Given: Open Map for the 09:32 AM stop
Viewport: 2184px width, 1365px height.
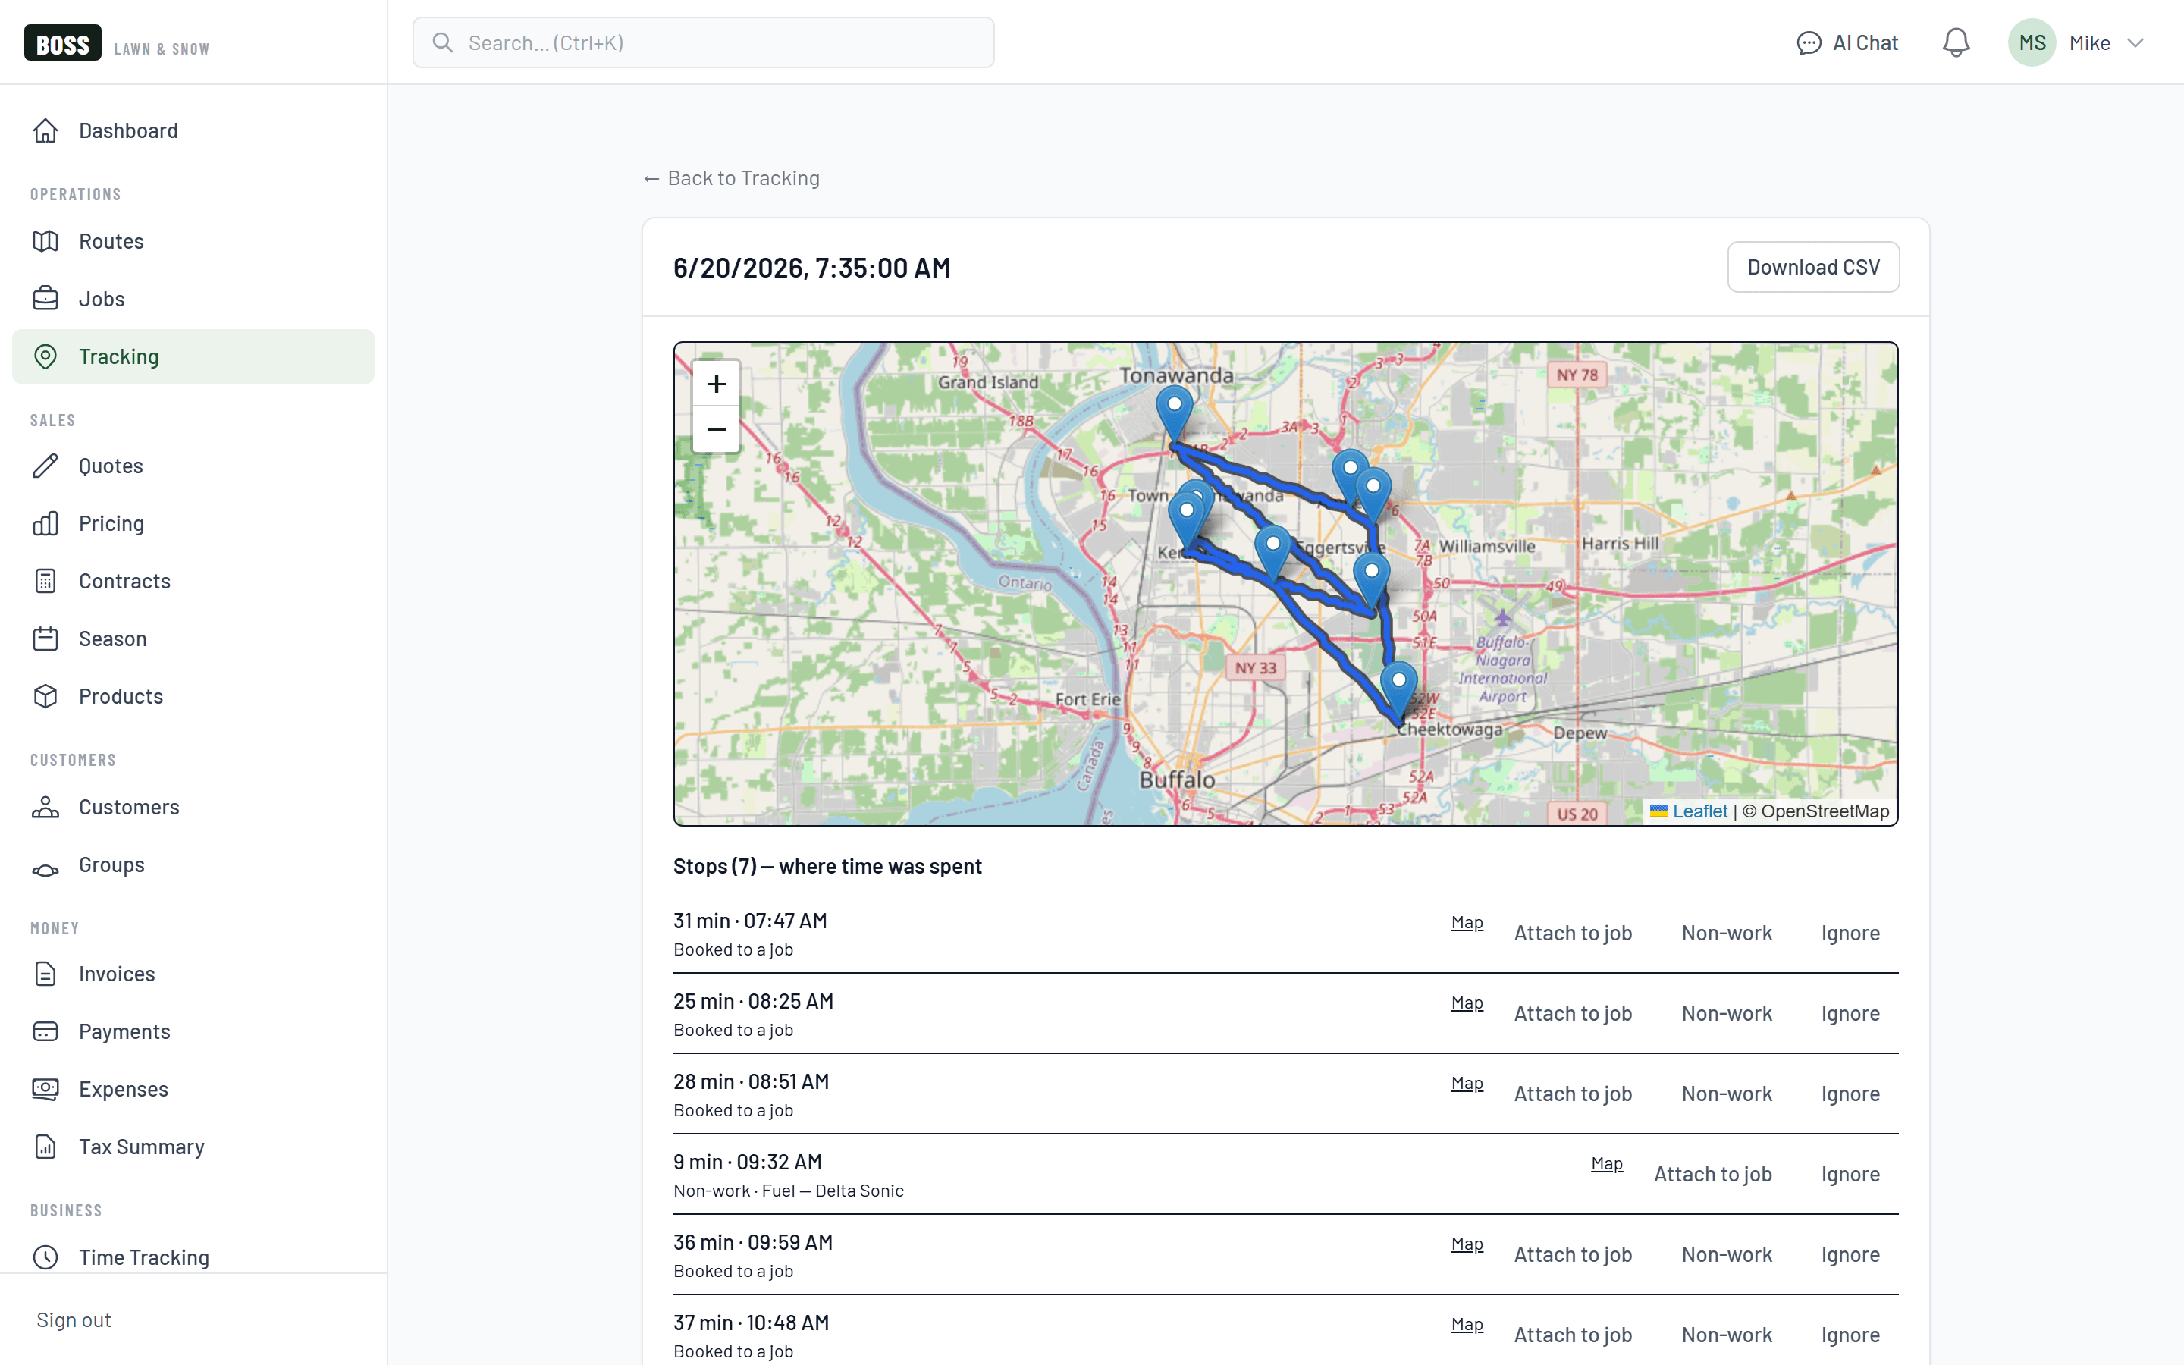Looking at the screenshot, I should (x=1606, y=1164).
